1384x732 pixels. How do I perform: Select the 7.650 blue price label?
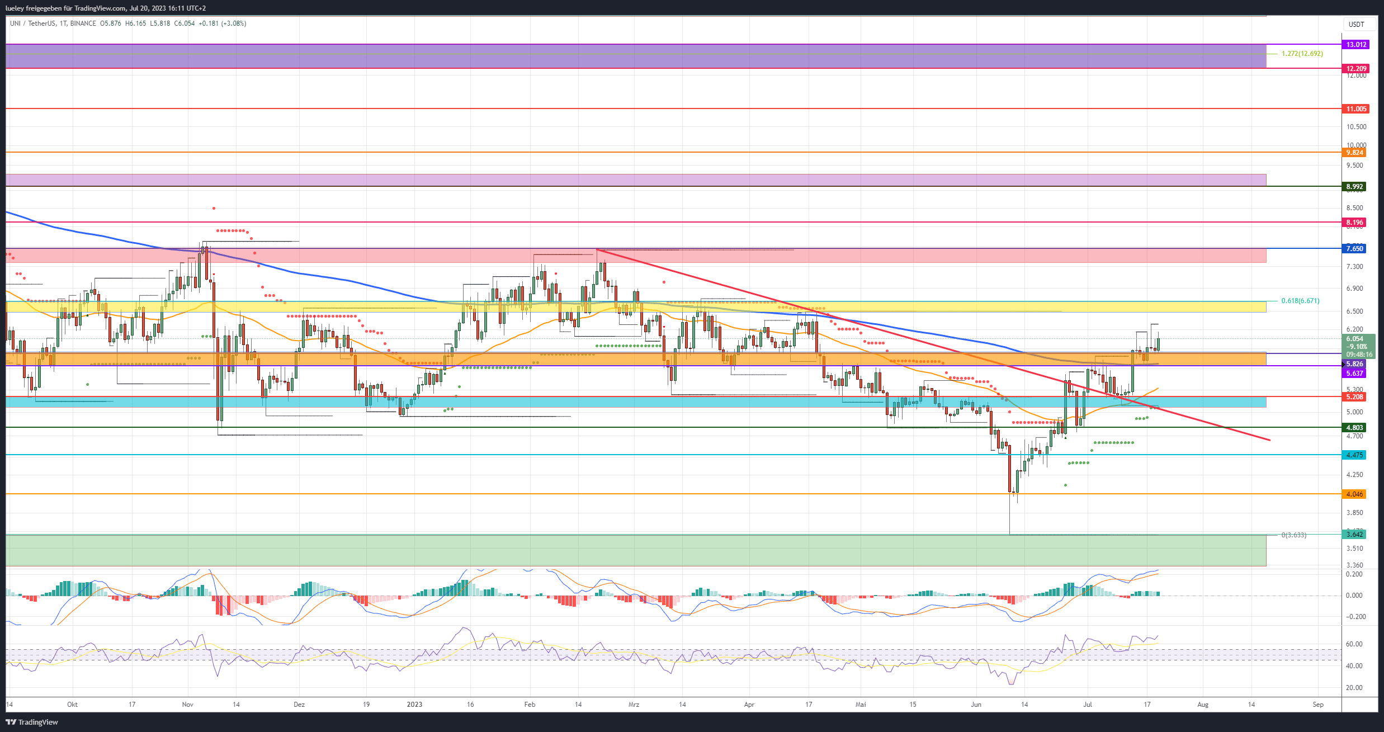(x=1354, y=248)
